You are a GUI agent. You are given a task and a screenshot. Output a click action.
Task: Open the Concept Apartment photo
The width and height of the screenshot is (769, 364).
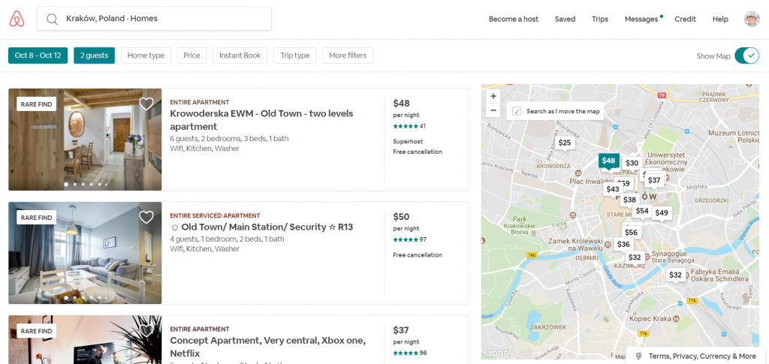coord(85,339)
